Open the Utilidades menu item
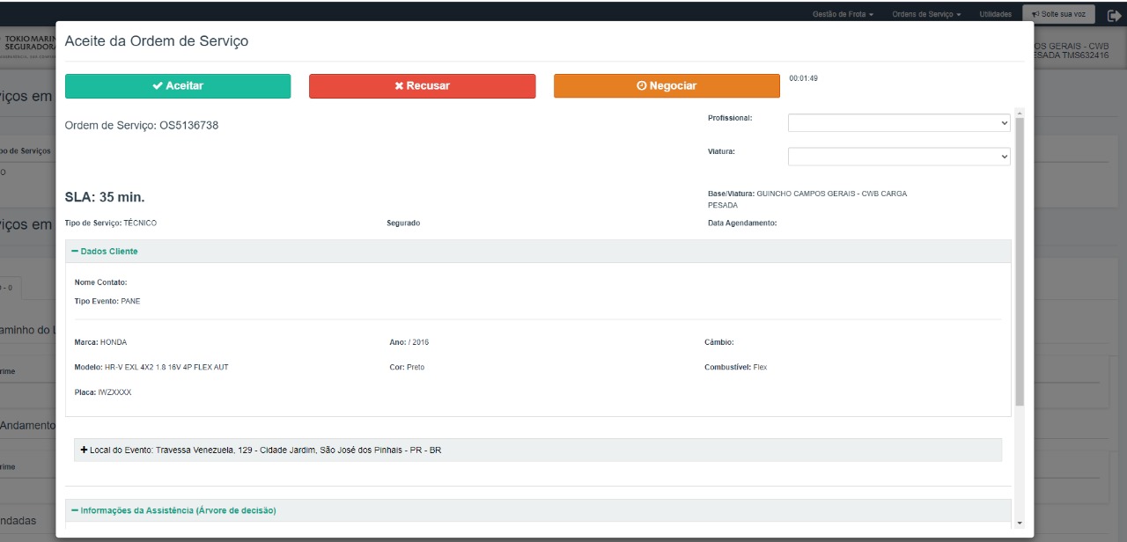 [x=995, y=14]
